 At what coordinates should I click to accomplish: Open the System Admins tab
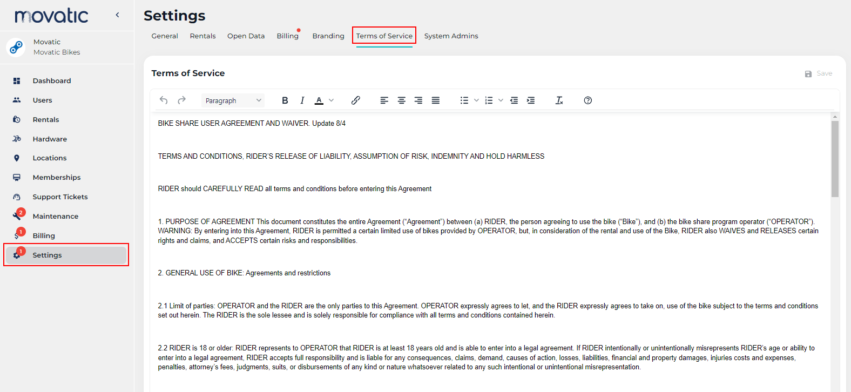pyautogui.click(x=451, y=36)
